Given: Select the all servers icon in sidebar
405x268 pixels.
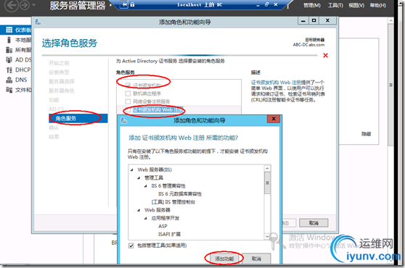Looking at the screenshot, I should click(9, 50).
